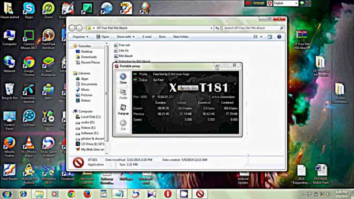Launch Google Chrome desktop shortcut
The image size is (354, 199).
click(x=29, y=66)
